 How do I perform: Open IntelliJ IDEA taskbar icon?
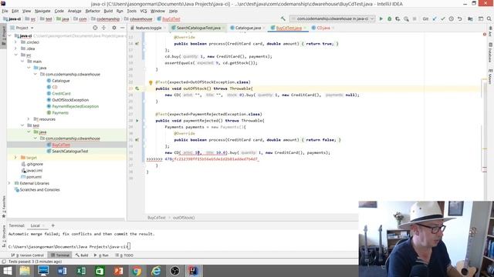[193, 270]
